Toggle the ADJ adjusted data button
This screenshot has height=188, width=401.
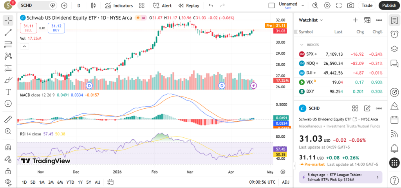[x=285, y=182]
